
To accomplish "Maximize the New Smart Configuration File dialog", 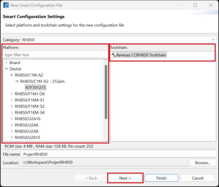I will coord(195,5).
